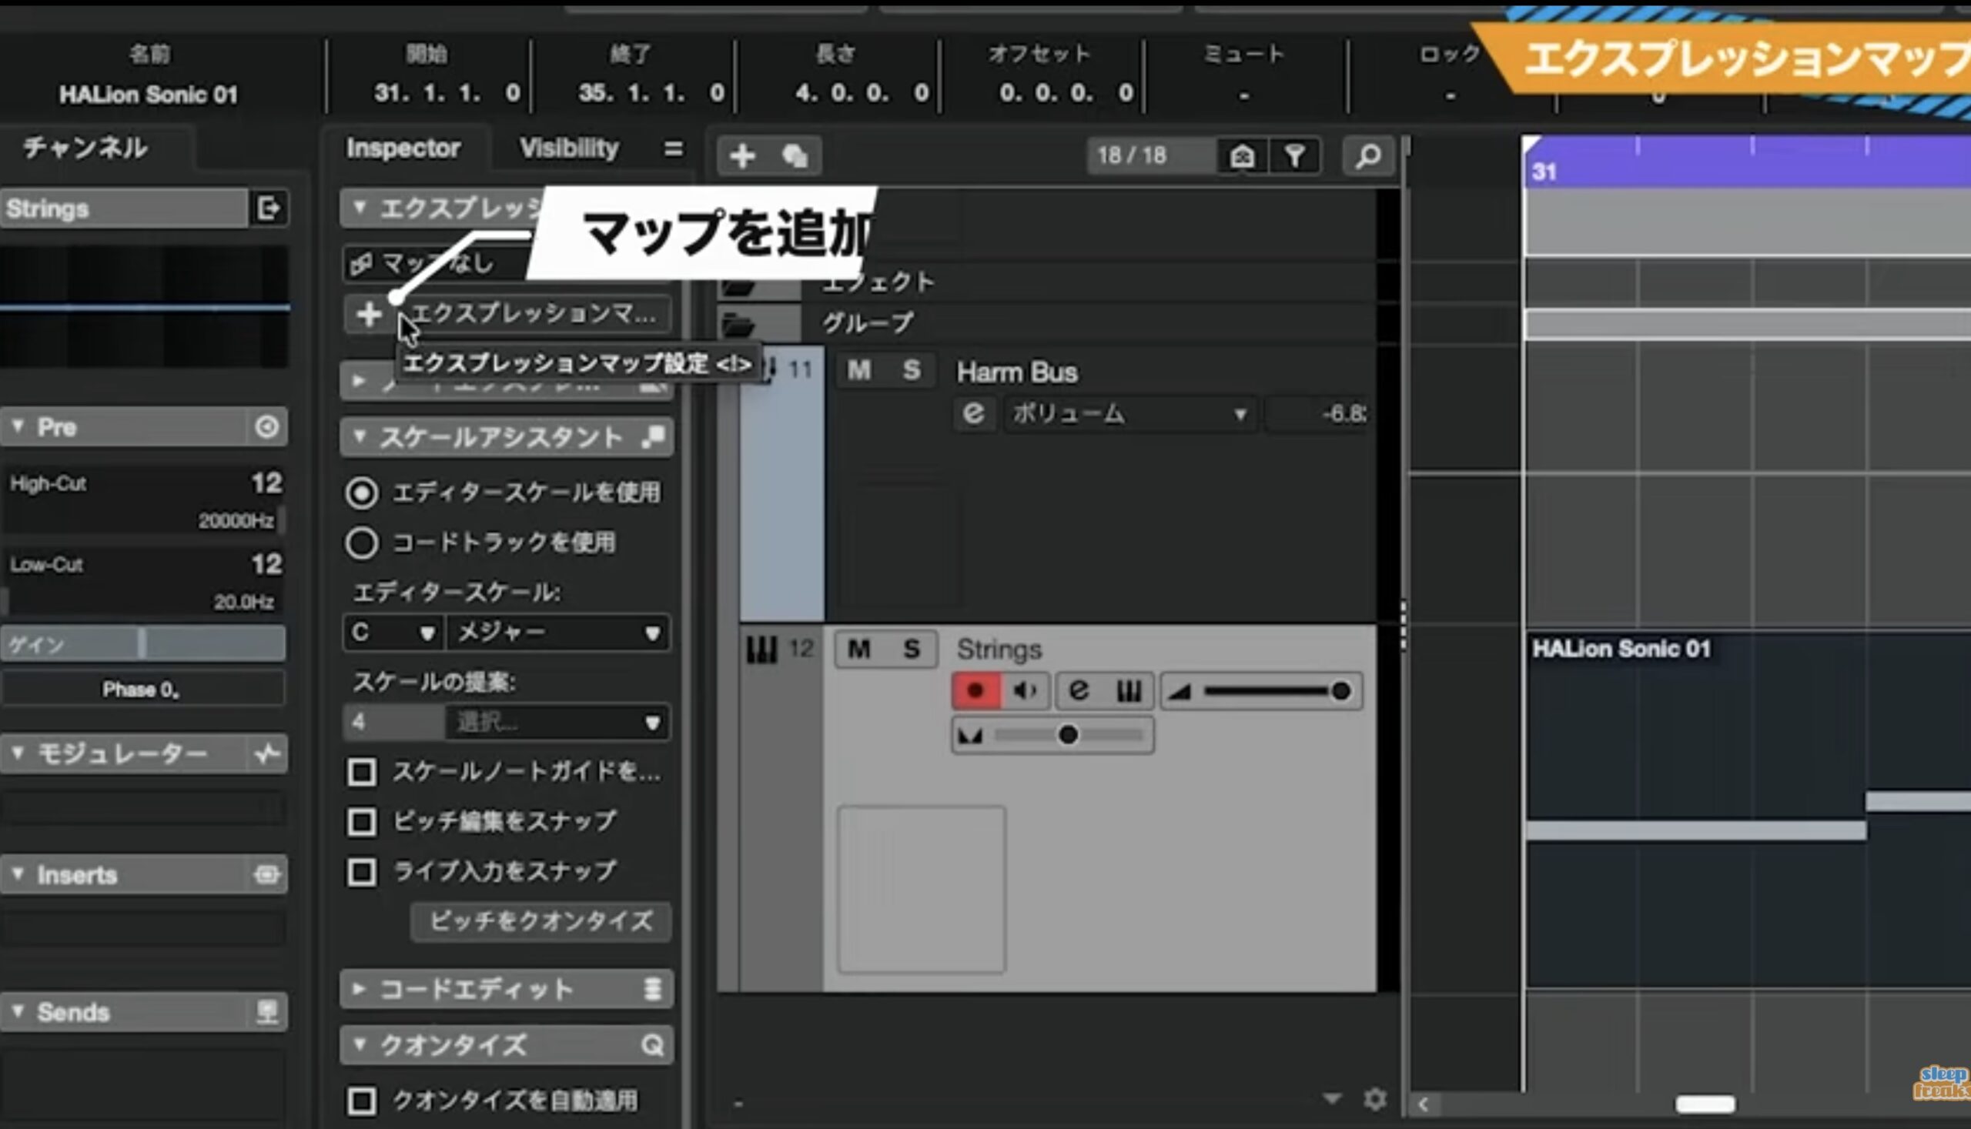
Task: Toggle monitor speaker icon on Strings track
Action: [1025, 690]
